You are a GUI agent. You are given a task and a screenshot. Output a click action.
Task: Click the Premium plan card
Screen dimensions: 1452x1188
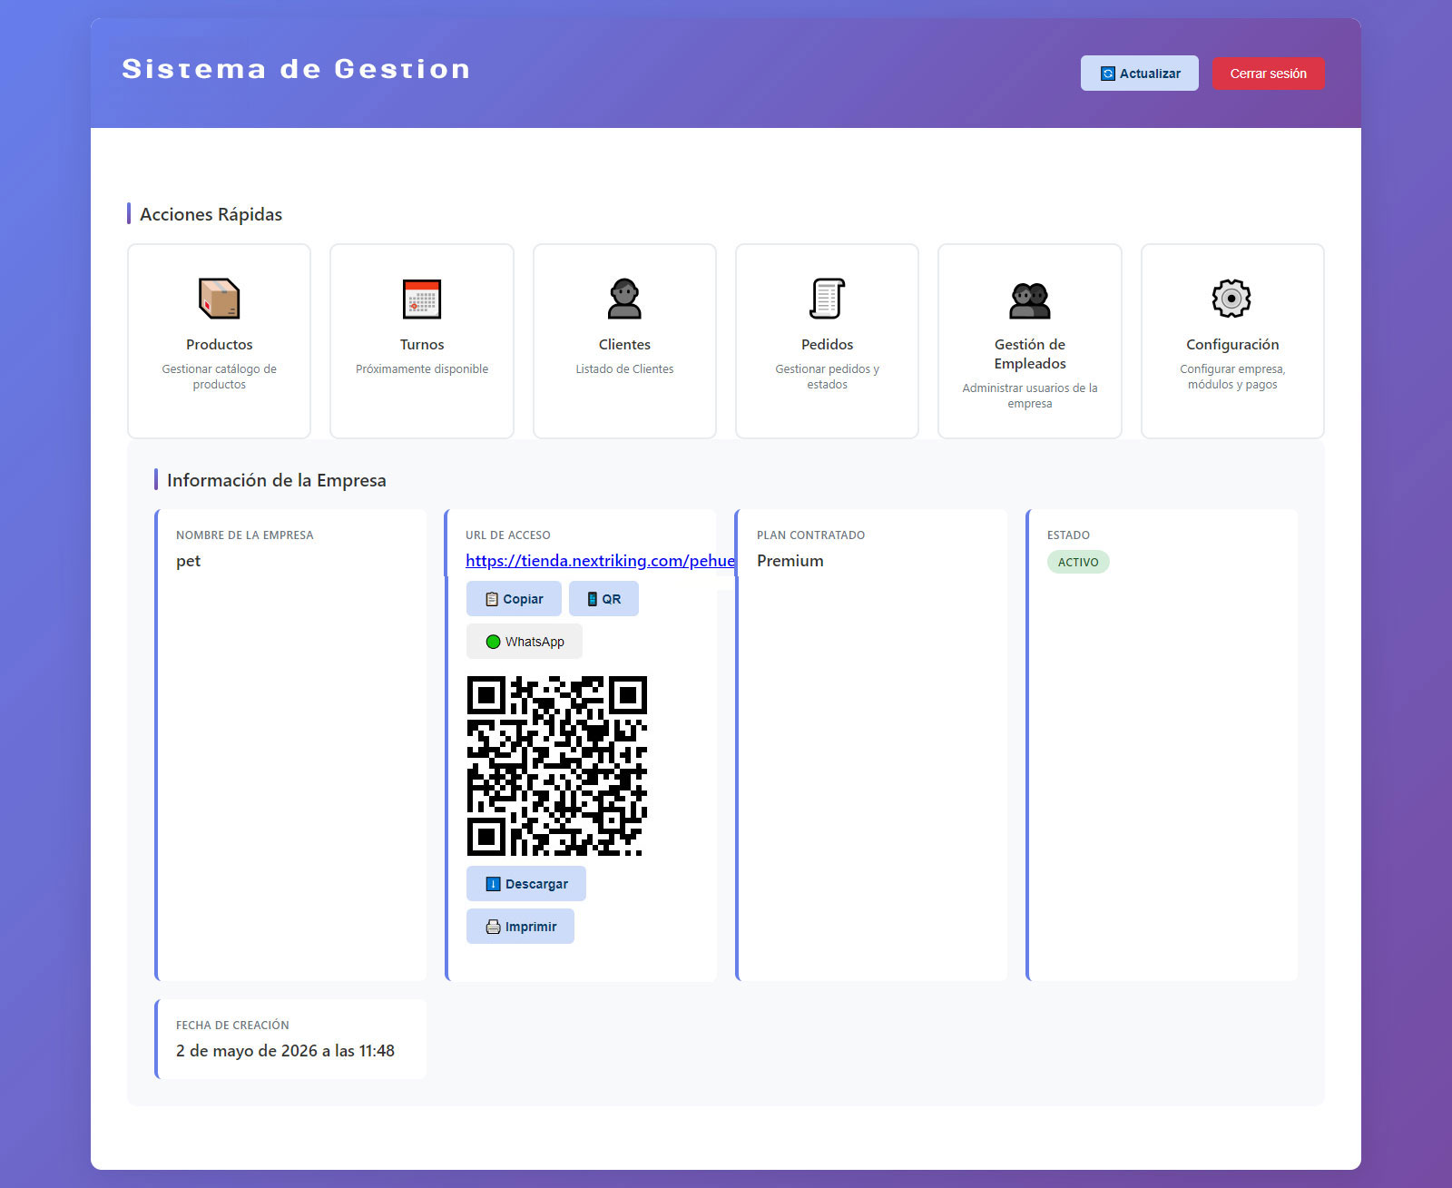[x=871, y=745]
